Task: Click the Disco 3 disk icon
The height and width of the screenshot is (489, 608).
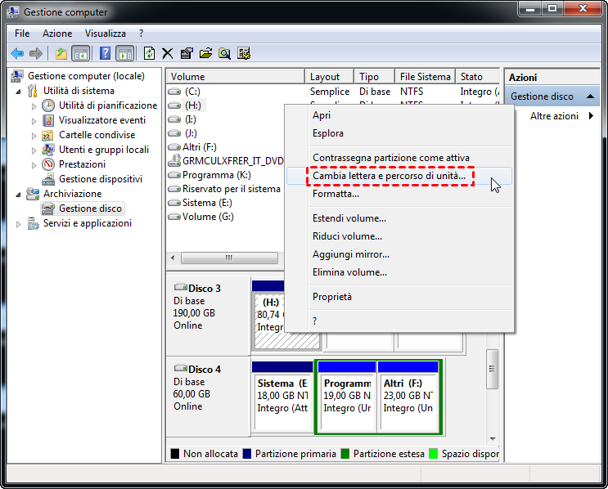Action: pos(181,287)
